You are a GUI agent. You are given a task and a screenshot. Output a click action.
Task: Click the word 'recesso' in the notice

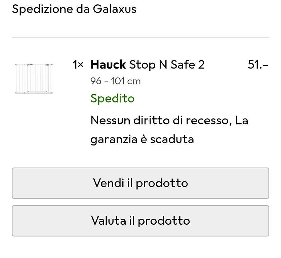(x=207, y=120)
